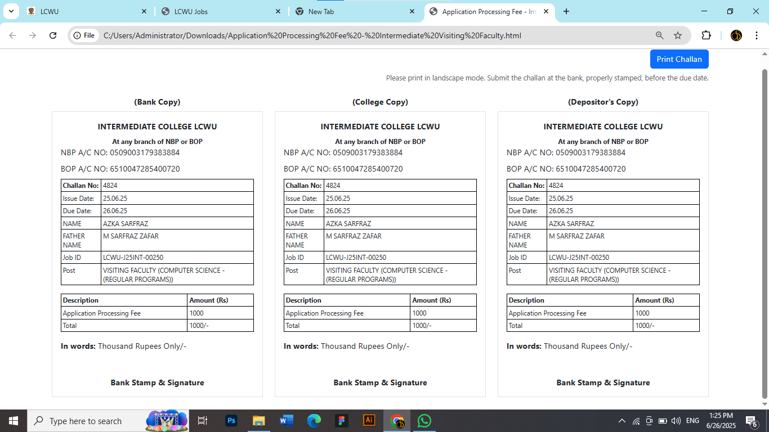The height and width of the screenshot is (432, 769).
Task: Open the tab search dropdown arrow
Action: click(11, 11)
